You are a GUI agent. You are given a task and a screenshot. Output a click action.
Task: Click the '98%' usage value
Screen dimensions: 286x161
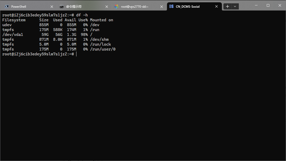click(x=84, y=35)
